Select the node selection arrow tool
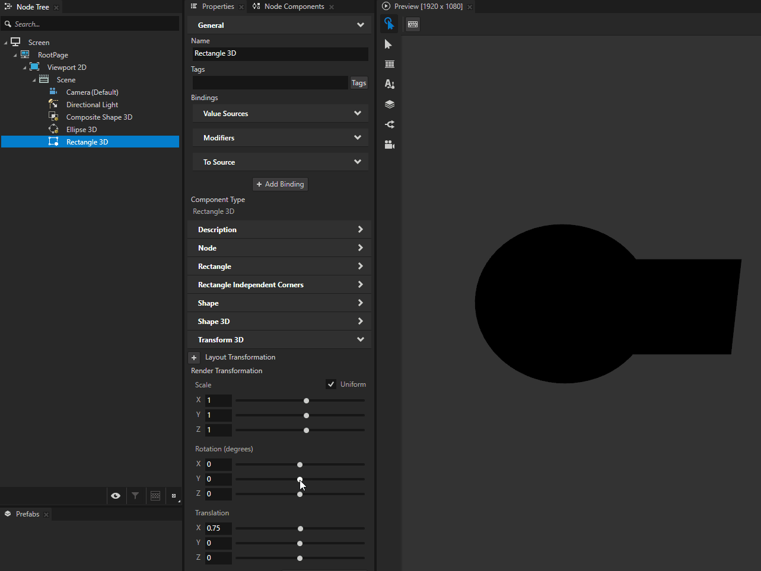The image size is (761, 571). pyautogui.click(x=389, y=44)
